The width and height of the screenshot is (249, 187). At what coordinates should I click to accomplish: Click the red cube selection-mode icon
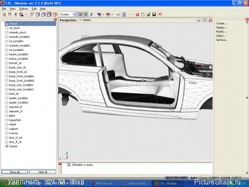[x=55, y=14]
